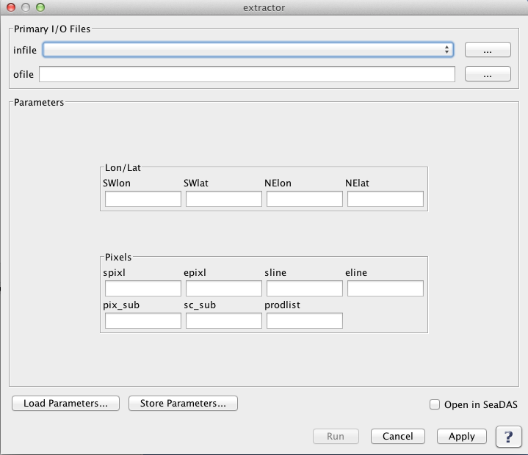Expand the infile dropdown list

pyautogui.click(x=446, y=50)
